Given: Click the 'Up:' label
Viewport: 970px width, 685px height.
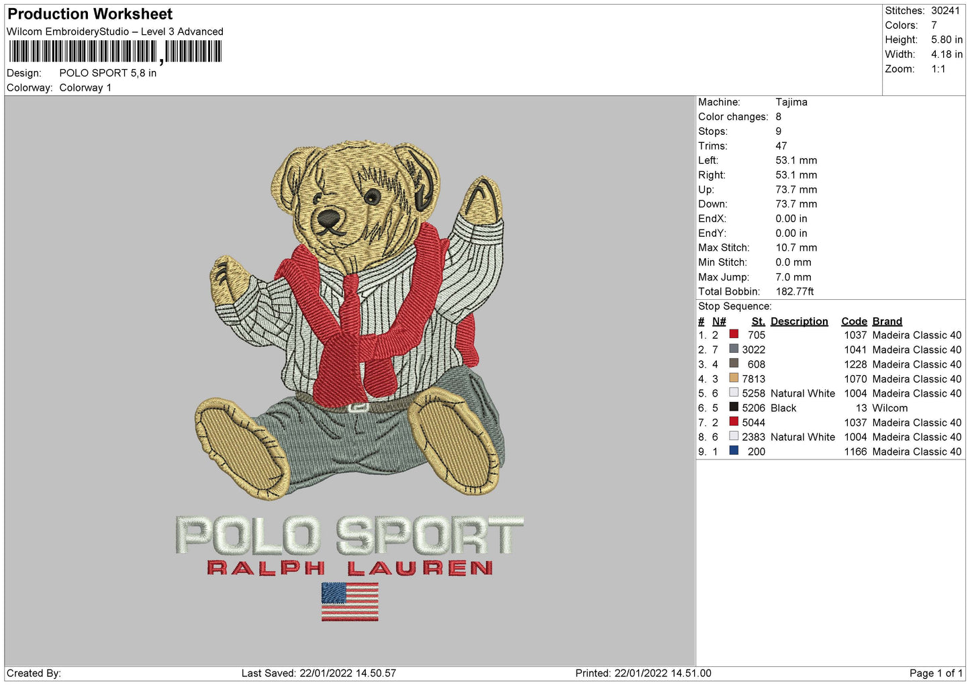Looking at the screenshot, I should (706, 190).
